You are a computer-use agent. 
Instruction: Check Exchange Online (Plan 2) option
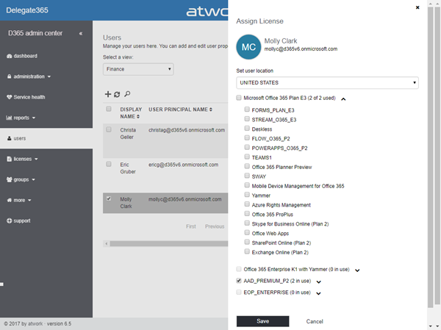click(247, 251)
